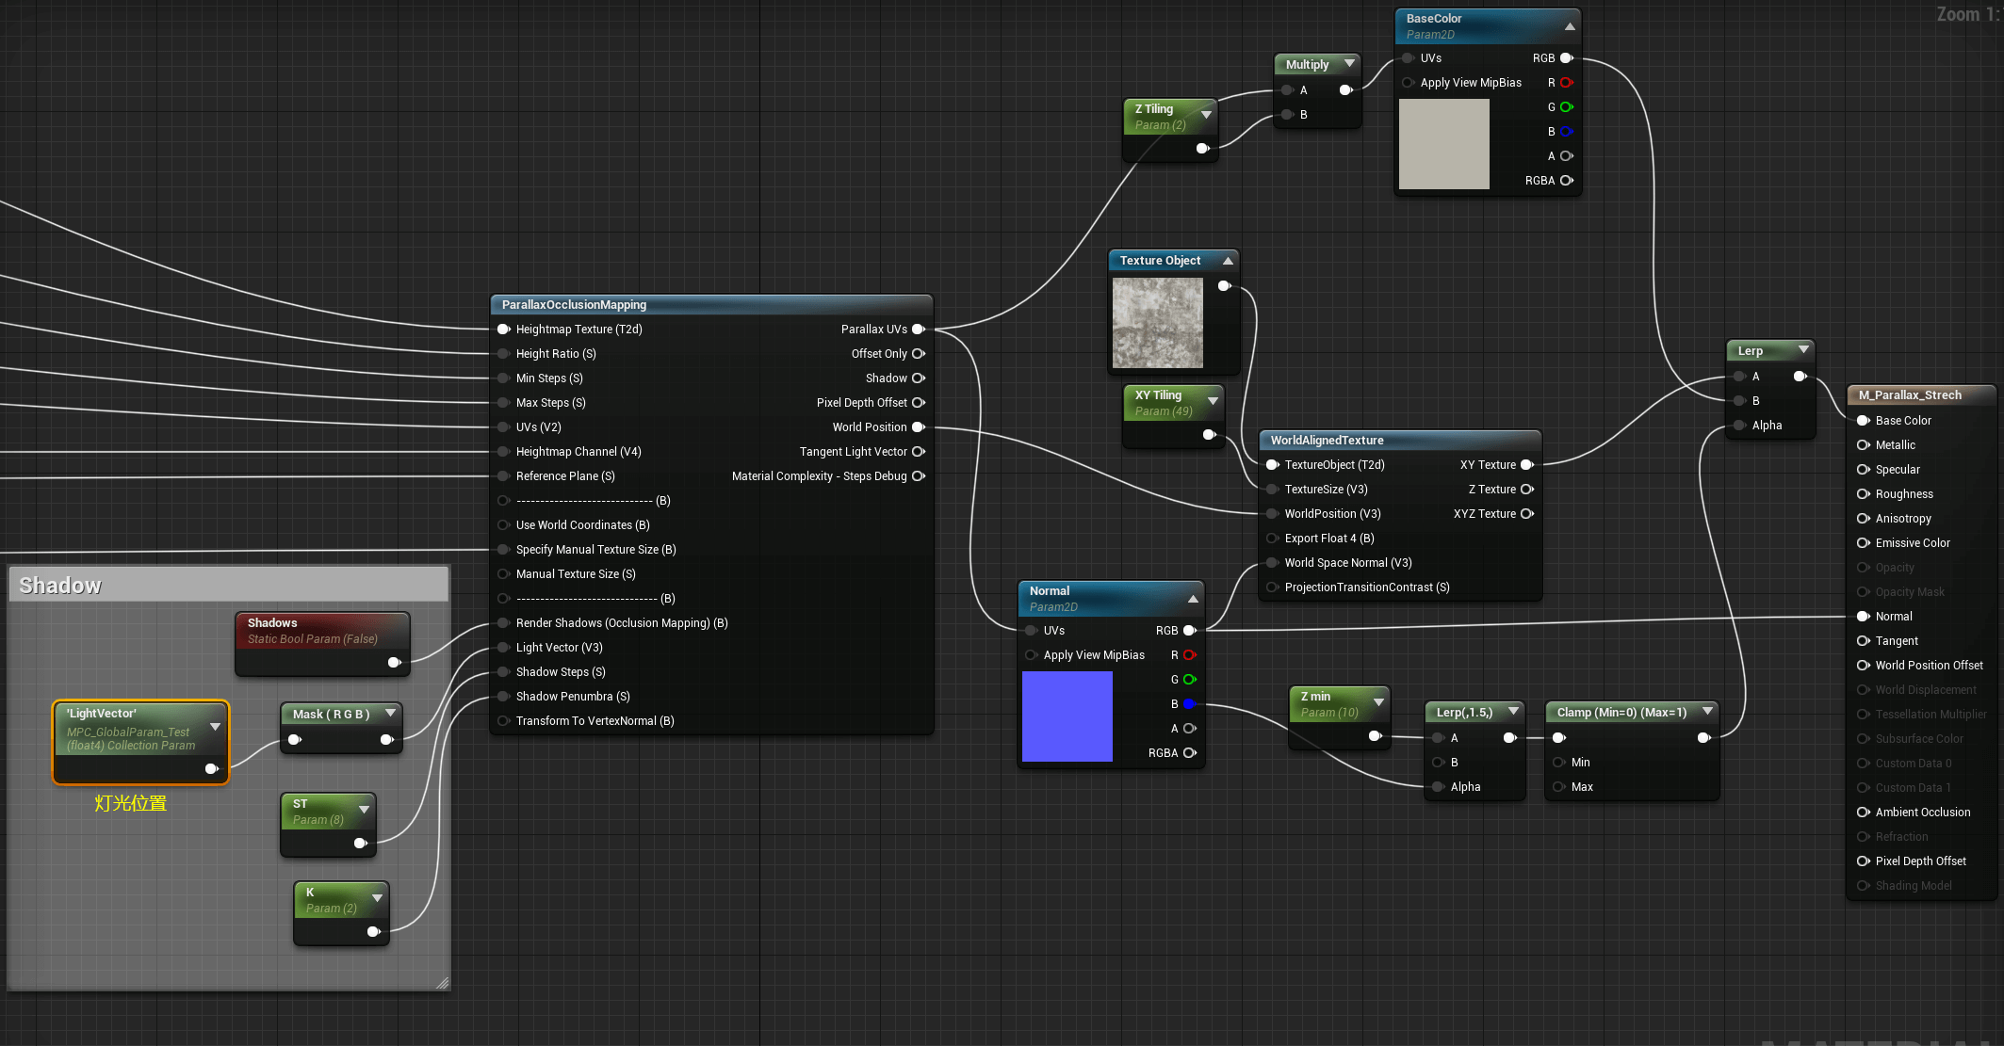The image size is (2004, 1046).
Task: Click BaseColor RGB output pin
Action: tap(1566, 58)
